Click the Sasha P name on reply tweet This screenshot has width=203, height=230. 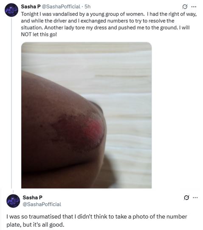tap(33, 197)
